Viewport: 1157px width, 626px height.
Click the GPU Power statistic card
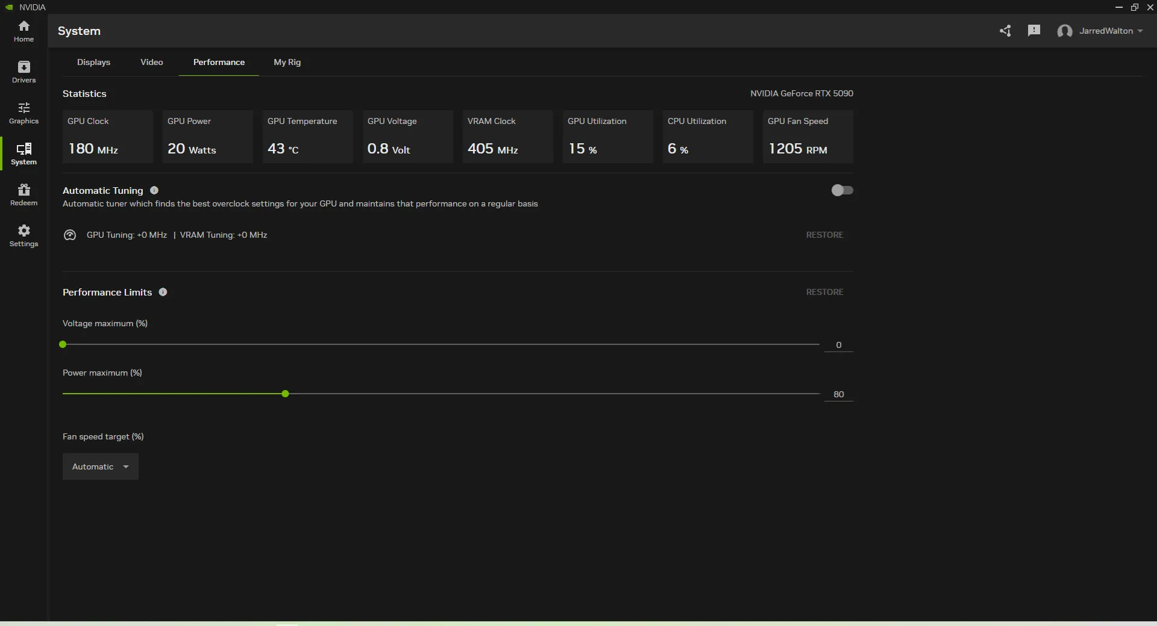208,137
